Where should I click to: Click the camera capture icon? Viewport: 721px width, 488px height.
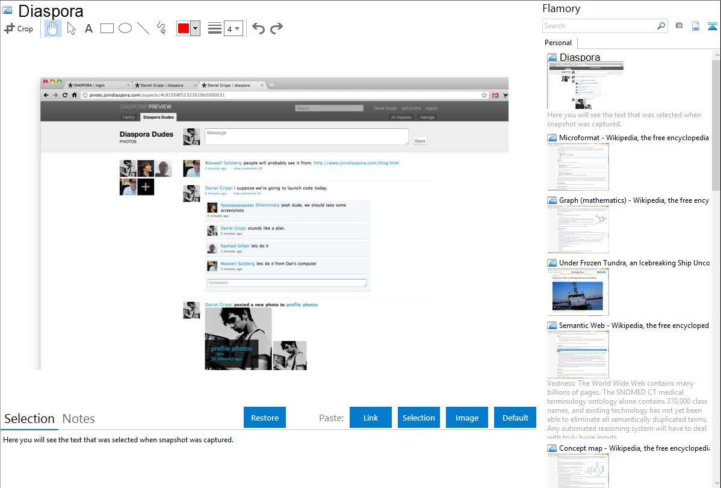(x=679, y=26)
